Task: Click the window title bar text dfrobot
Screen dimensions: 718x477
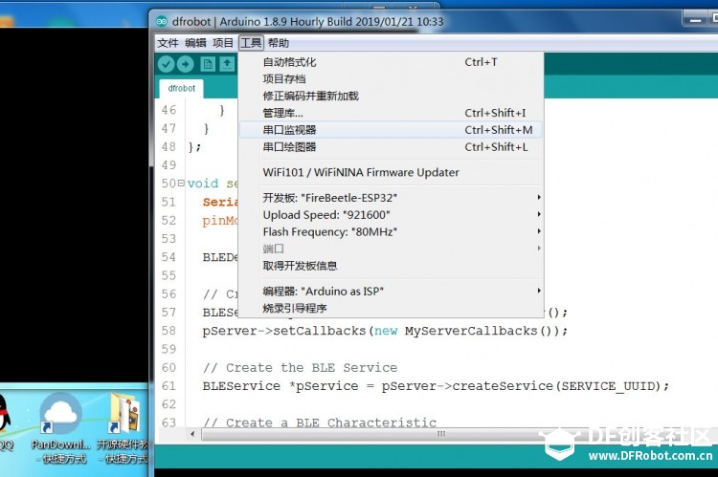Action: (x=191, y=21)
